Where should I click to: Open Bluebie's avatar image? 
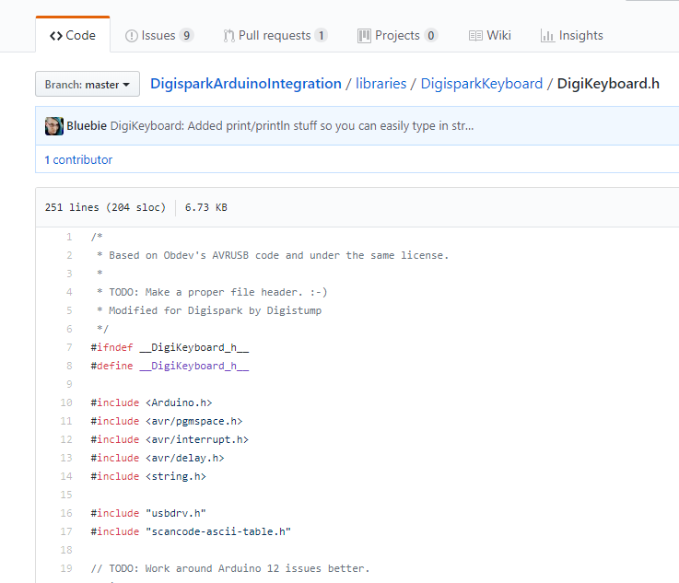pyautogui.click(x=54, y=126)
